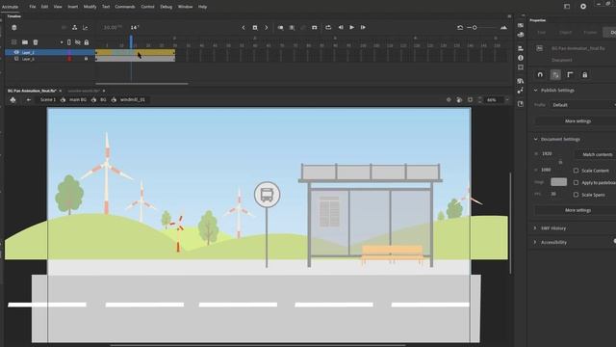Open the layer view options icon
This screenshot has height=347, width=616.
tap(14, 28)
